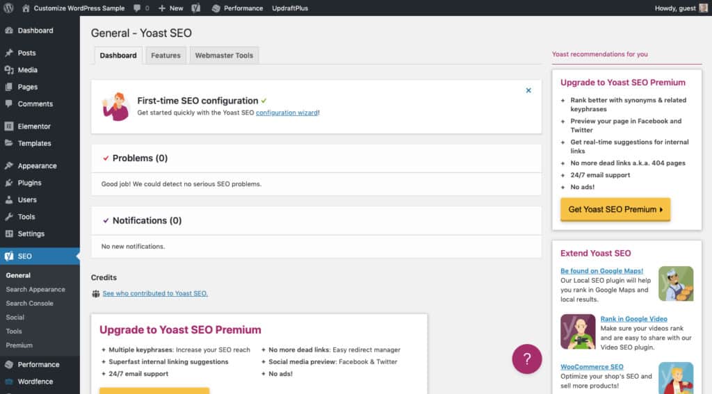Collapse the Problems (0) section
The image size is (712, 394).
click(x=316, y=158)
